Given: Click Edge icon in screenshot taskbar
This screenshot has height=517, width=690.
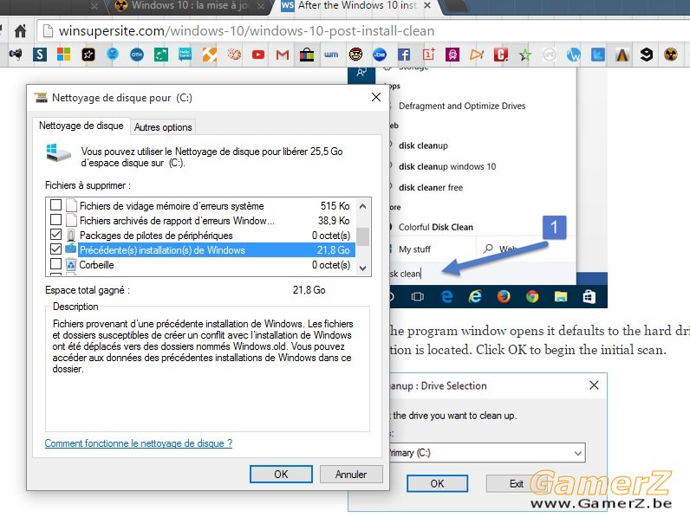Looking at the screenshot, I should click(446, 297).
